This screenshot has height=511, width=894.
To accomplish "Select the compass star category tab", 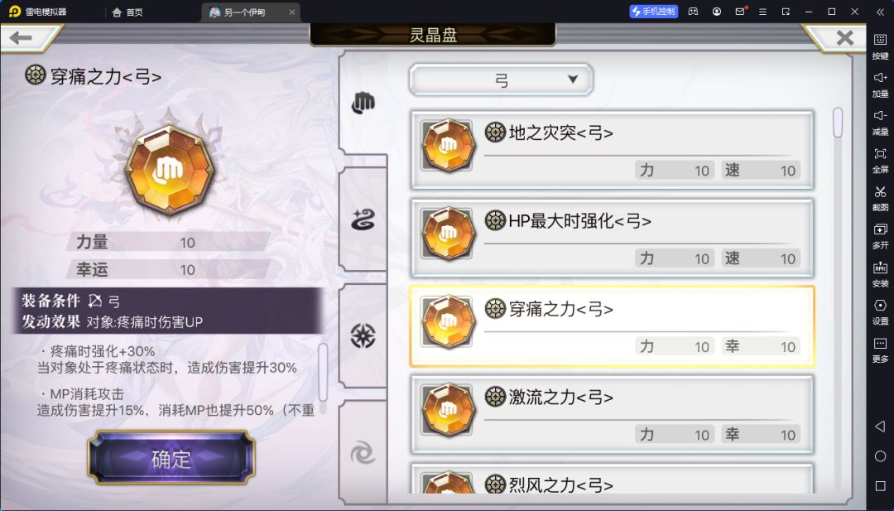I will click(363, 336).
